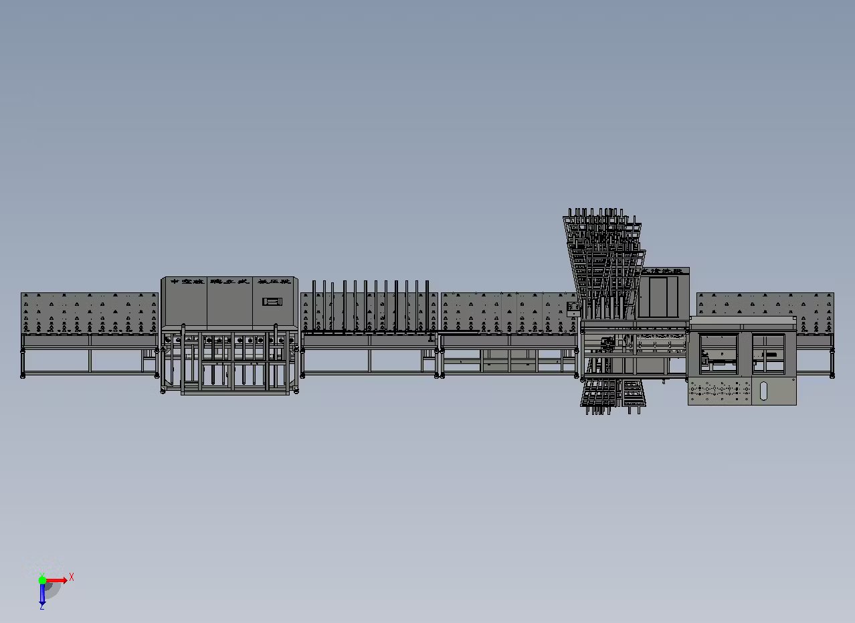Select the frame cage under the press machine
This screenshot has height=623, width=855.
coord(229,361)
